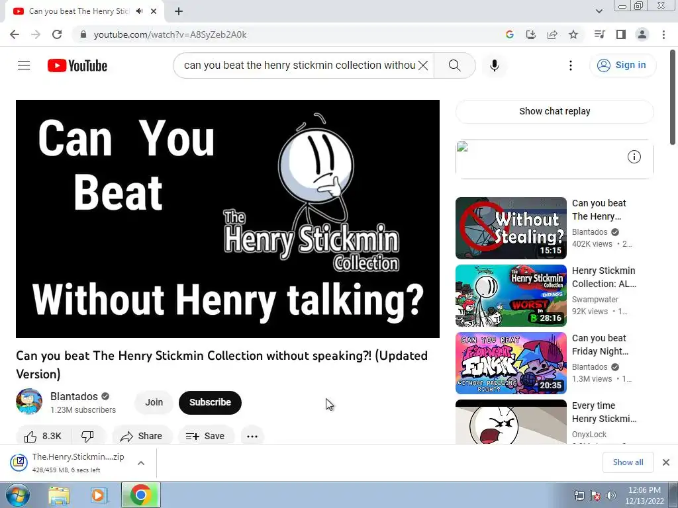
Task: Open the Every time Henry Stickmin thumbnail
Action: click(510, 421)
